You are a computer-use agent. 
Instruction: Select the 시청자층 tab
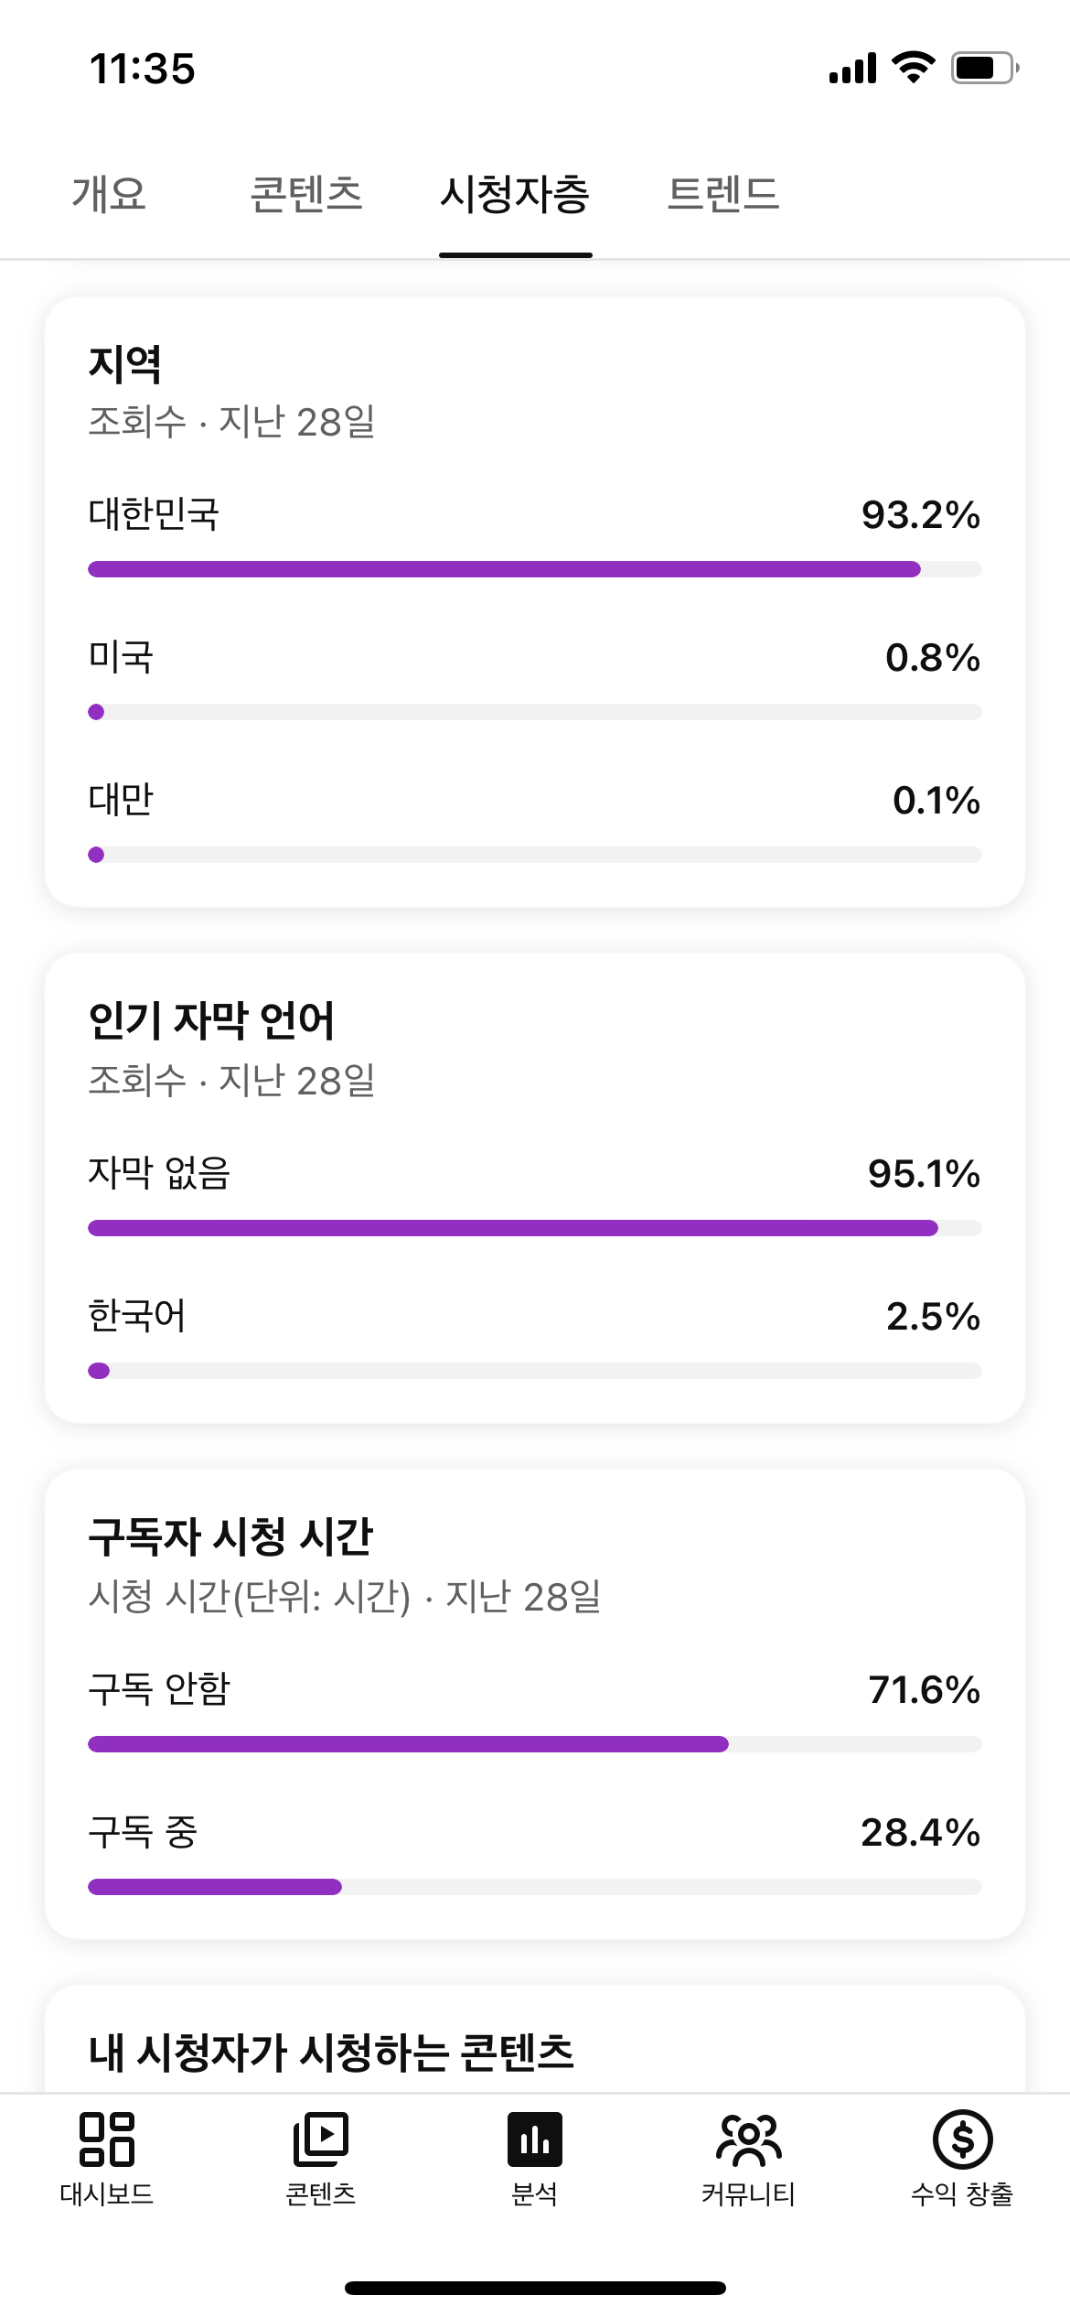[515, 194]
